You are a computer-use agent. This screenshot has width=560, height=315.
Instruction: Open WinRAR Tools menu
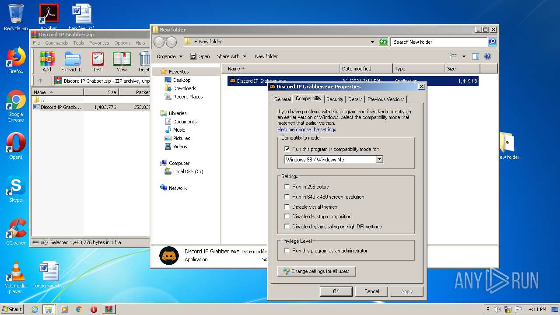coord(79,43)
